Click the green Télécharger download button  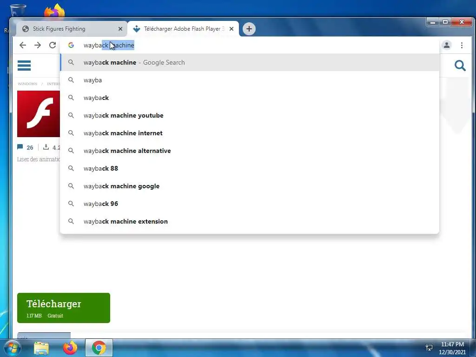click(63, 308)
